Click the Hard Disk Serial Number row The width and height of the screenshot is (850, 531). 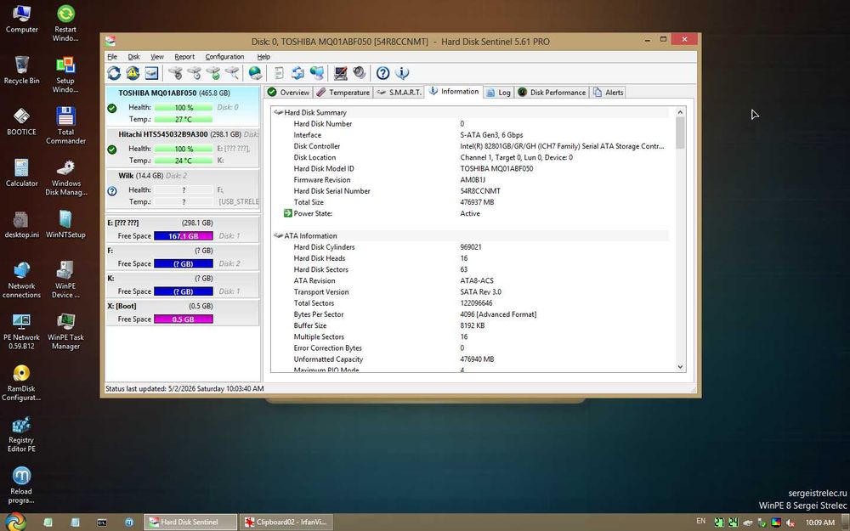(x=472, y=190)
